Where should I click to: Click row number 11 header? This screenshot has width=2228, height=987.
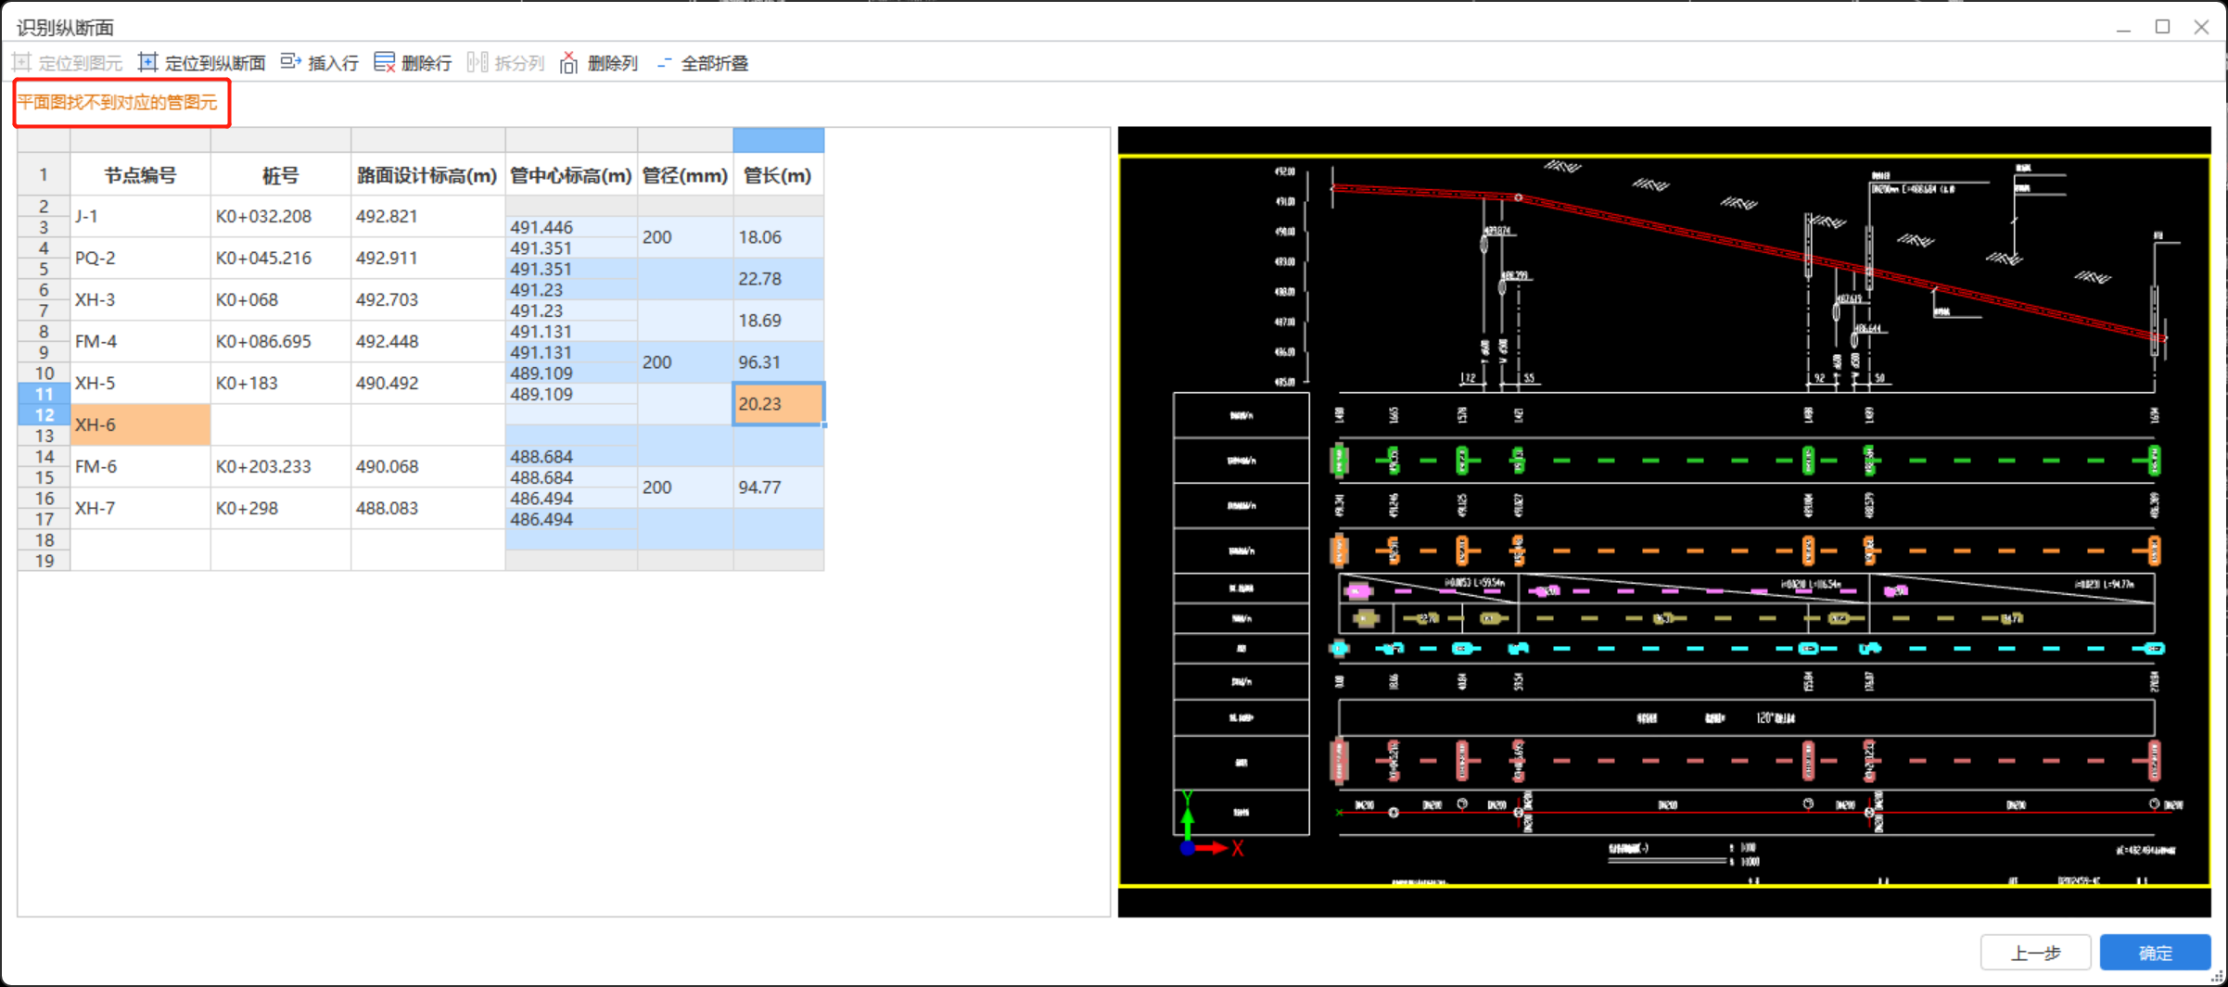click(x=44, y=394)
